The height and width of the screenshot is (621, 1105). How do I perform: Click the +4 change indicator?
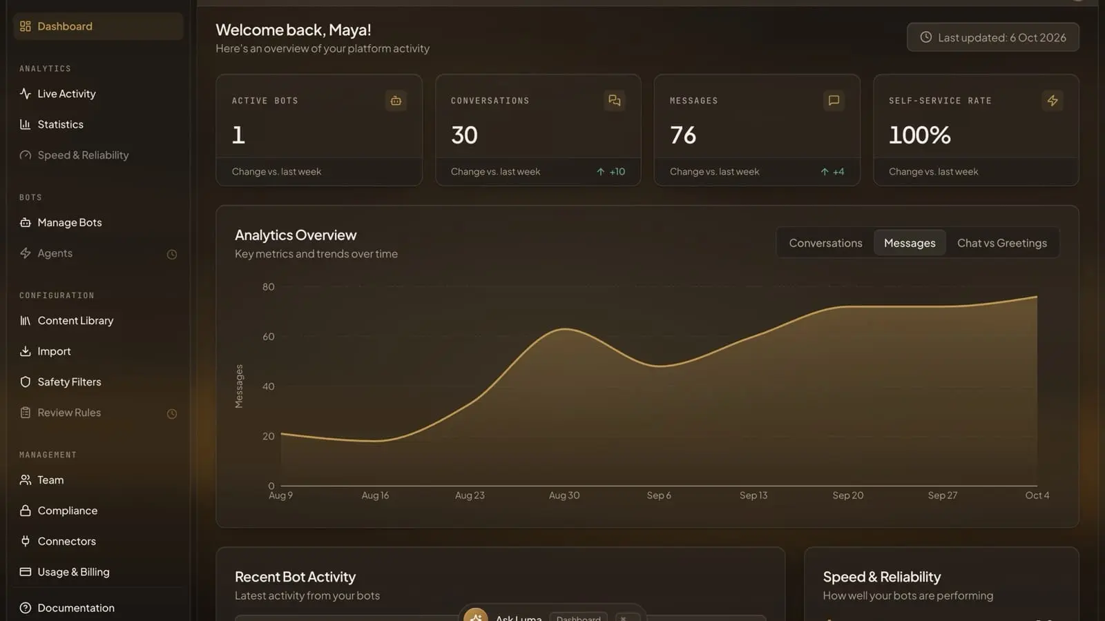(x=832, y=172)
